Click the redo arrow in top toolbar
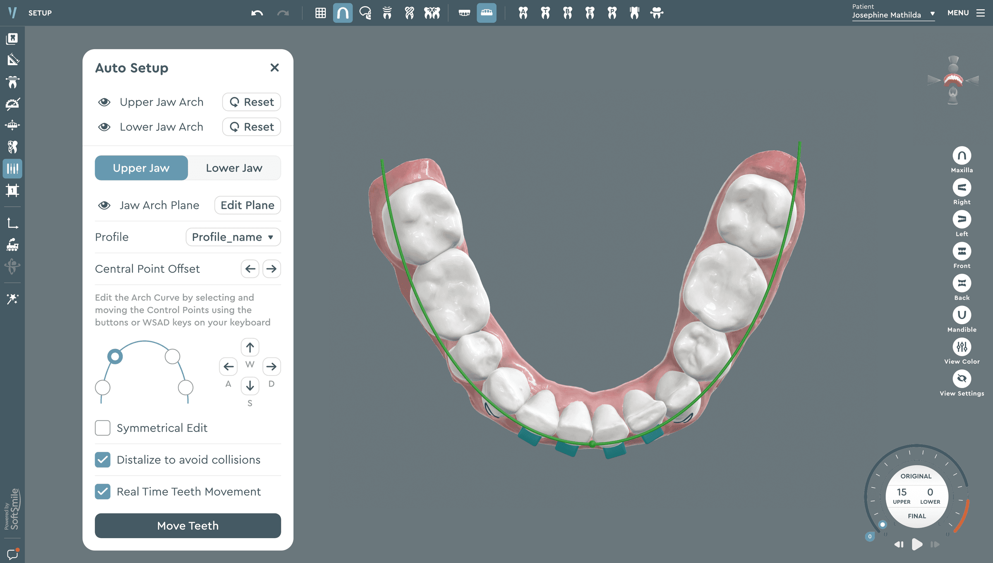 tap(283, 13)
